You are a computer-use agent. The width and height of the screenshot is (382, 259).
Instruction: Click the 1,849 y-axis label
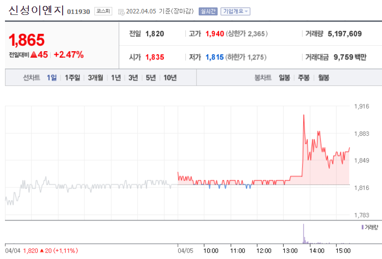362,161
